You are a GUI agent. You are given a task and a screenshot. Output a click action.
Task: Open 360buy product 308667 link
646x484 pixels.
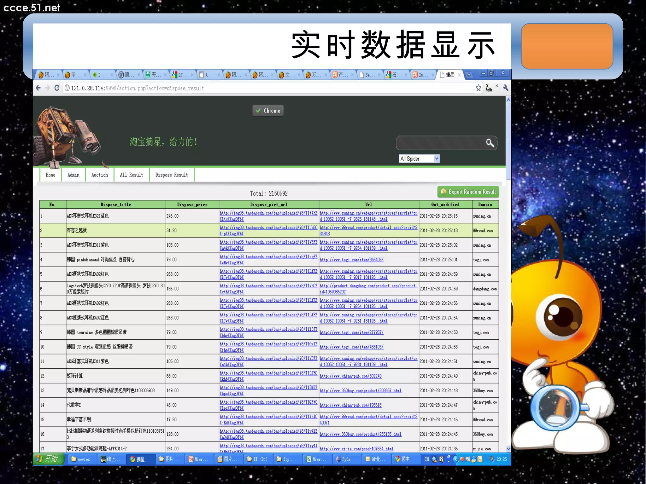[x=361, y=390]
